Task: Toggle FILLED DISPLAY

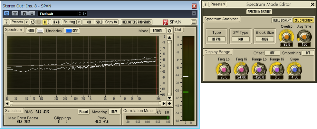Action: pyautogui.click(x=282, y=20)
